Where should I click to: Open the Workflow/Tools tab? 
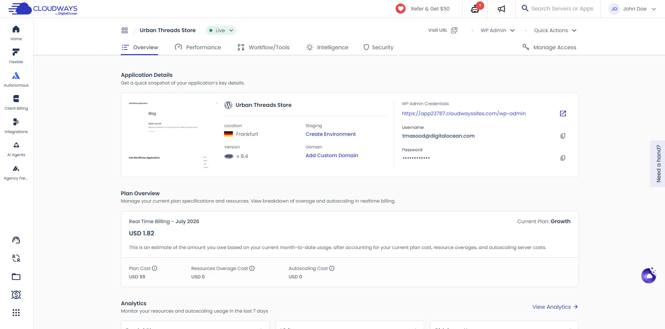(x=264, y=47)
